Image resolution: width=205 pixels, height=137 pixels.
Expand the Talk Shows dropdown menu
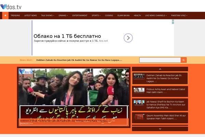pos(47,15)
